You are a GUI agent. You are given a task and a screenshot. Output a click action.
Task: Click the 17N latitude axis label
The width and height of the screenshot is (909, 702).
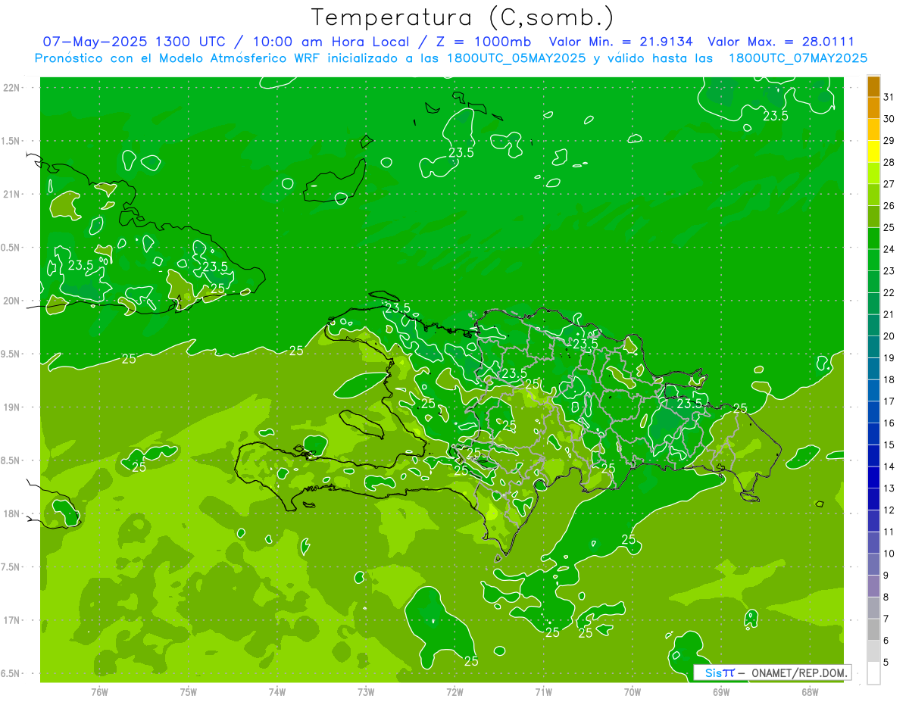tap(13, 620)
